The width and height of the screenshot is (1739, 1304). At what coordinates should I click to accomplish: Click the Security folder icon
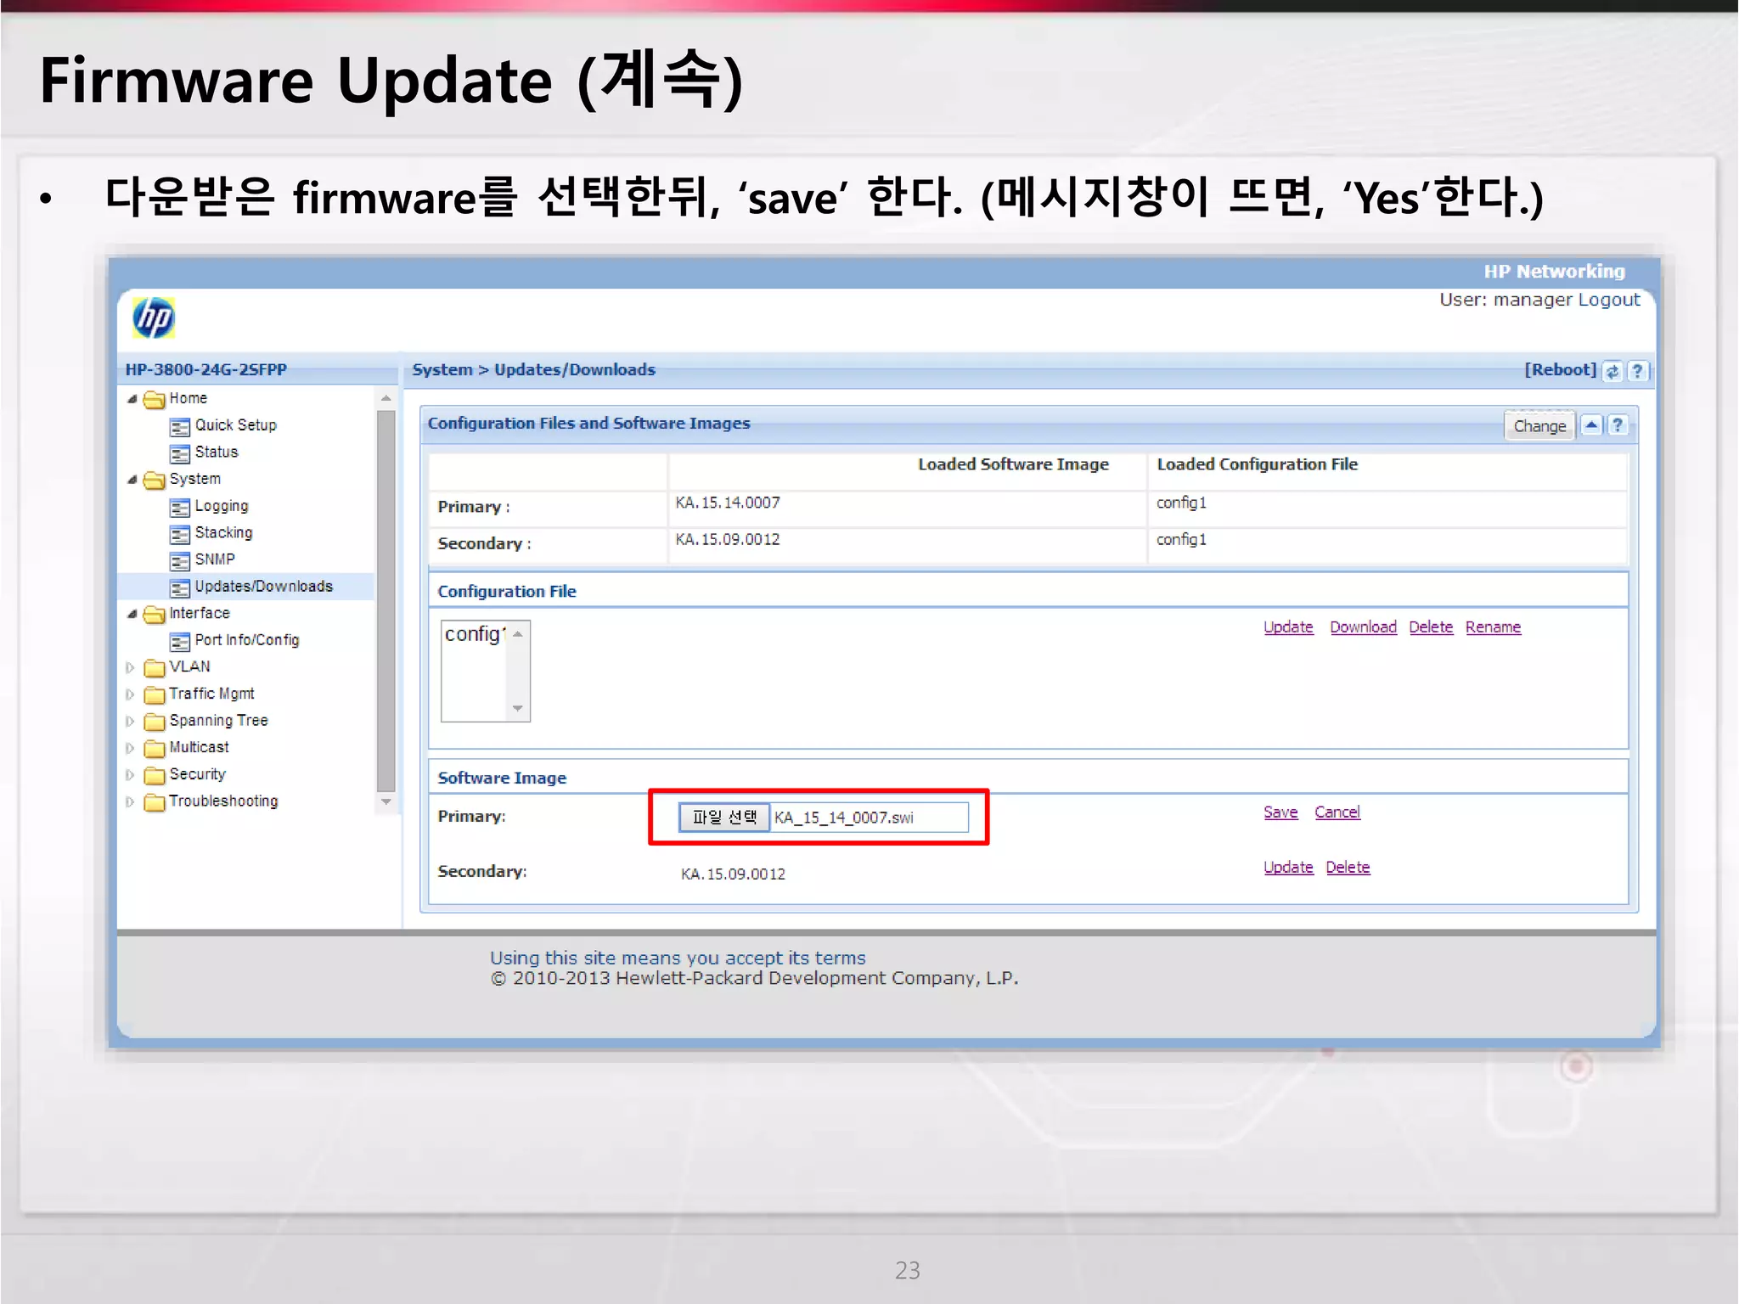[x=155, y=775]
